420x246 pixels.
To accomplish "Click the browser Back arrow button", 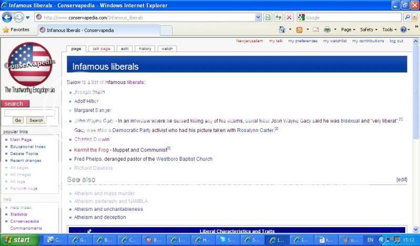I will pyautogui.click(x=7, y=17).
